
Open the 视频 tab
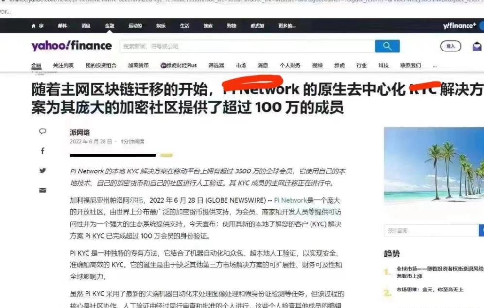(317, 65)
